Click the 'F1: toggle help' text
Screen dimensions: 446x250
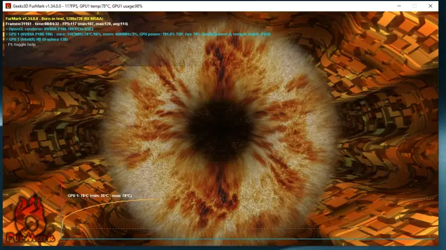(x=21, y=45)
